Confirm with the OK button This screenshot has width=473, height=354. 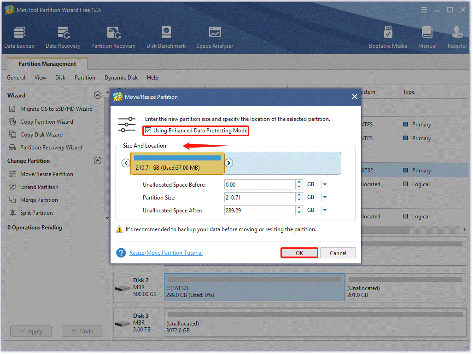pos(299,253)
